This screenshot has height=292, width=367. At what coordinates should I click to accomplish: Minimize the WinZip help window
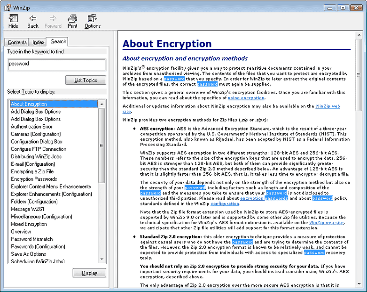[330, 8]
